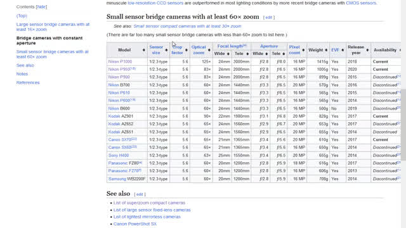This screenshot has width=406, height=228.
Task: Open Kodak link in AZ651 row
Action: 114,132
